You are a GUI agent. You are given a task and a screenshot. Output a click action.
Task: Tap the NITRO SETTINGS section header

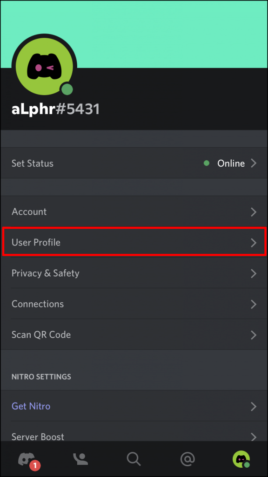coord(41,377)
